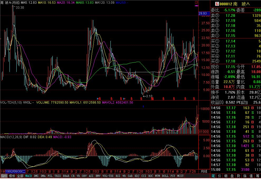Open the 月线 period selector
This screenshot has height=179, width=261.
pyautogui.click(x=204, y=171)
